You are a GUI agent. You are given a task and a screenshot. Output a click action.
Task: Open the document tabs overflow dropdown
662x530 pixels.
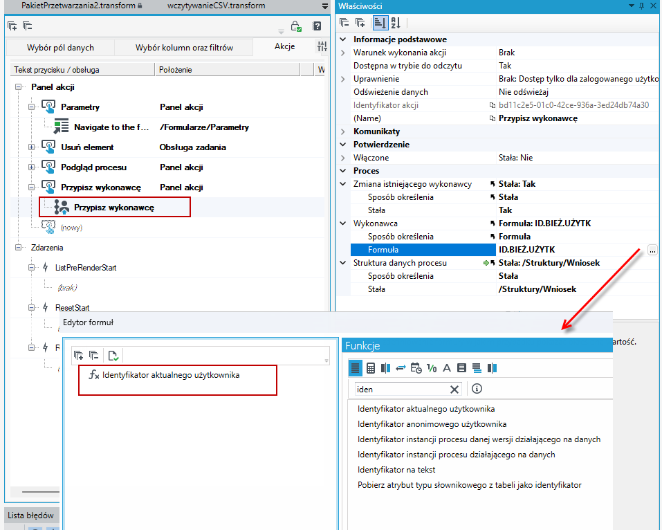(324, 6)
